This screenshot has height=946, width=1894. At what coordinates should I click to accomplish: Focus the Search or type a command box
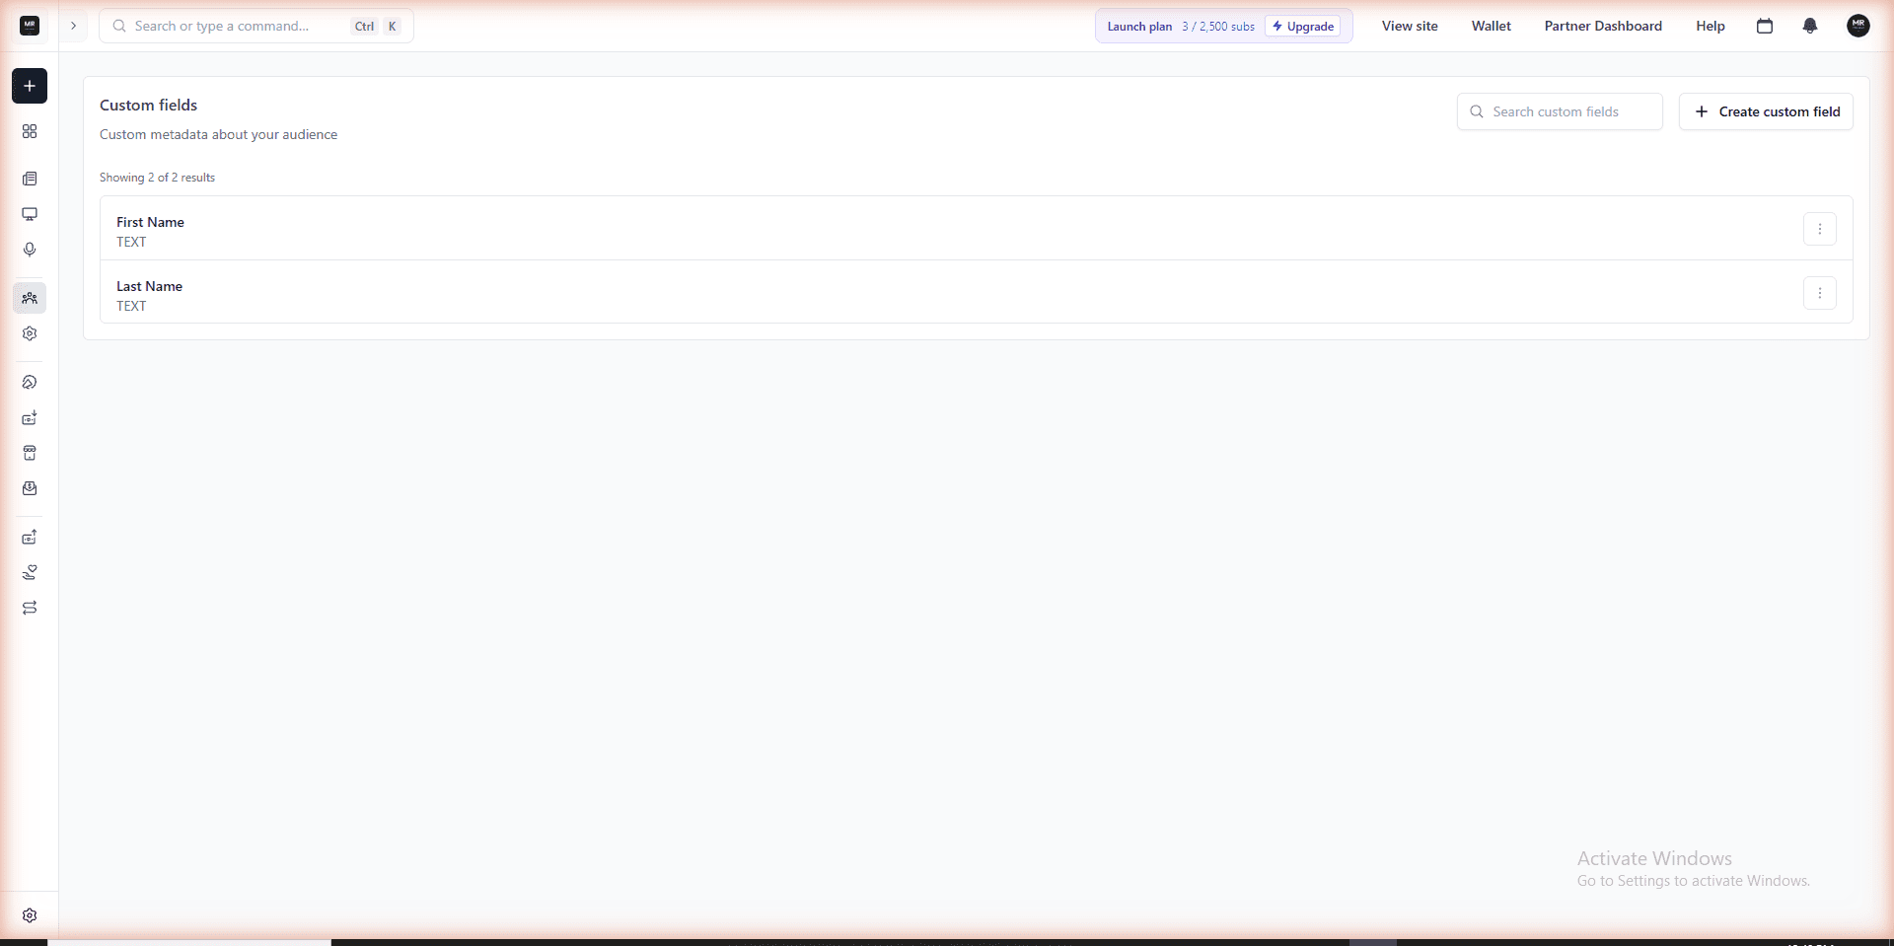tap(256, 26)
